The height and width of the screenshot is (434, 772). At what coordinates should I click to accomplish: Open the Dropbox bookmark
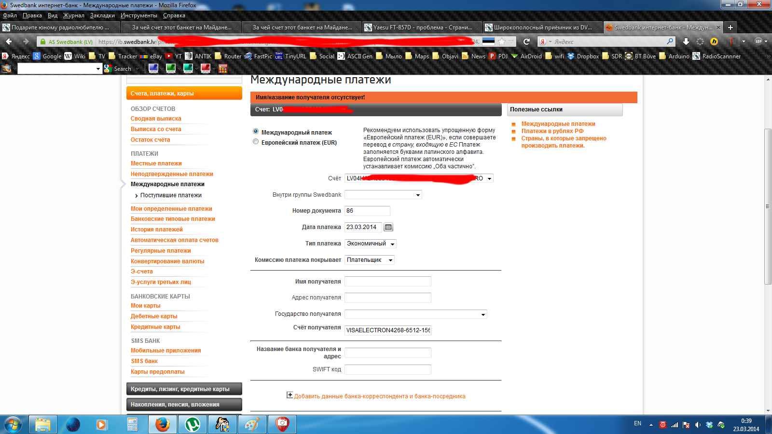pyautogui.click(x=583, y=56)
